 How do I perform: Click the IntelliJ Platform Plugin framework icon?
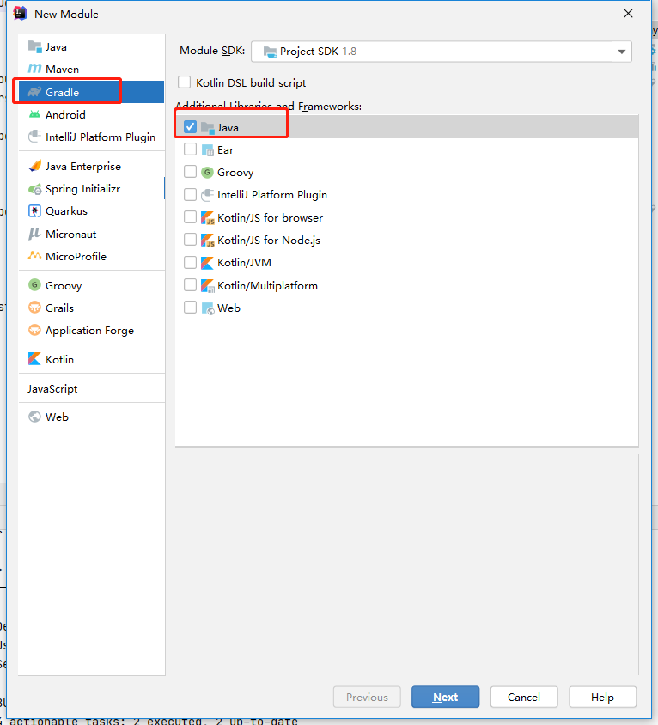click(x=208, y=195)
